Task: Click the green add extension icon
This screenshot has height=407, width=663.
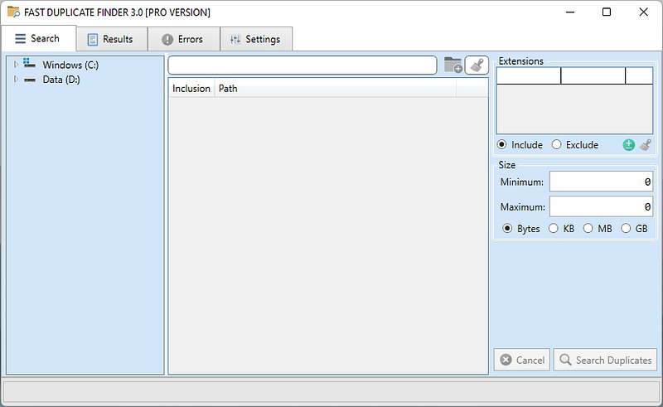Action: pyautogui.click(x=629, y=145)
